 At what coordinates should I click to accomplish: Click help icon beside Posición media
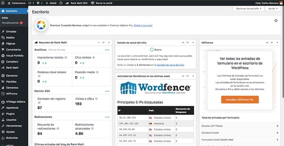[x=97, y=72]
